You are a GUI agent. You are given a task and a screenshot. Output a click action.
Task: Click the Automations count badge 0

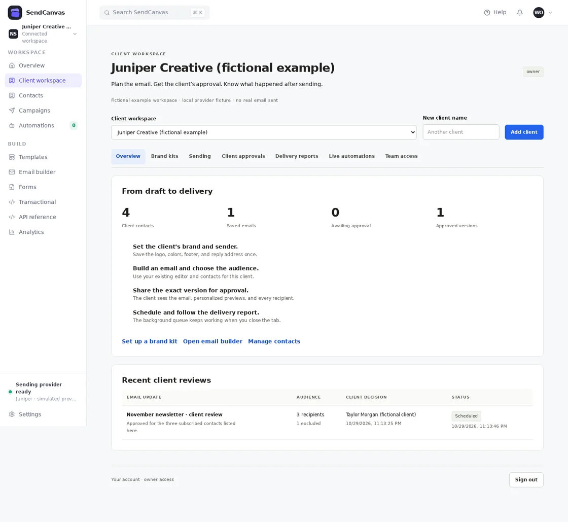(74, 125)
